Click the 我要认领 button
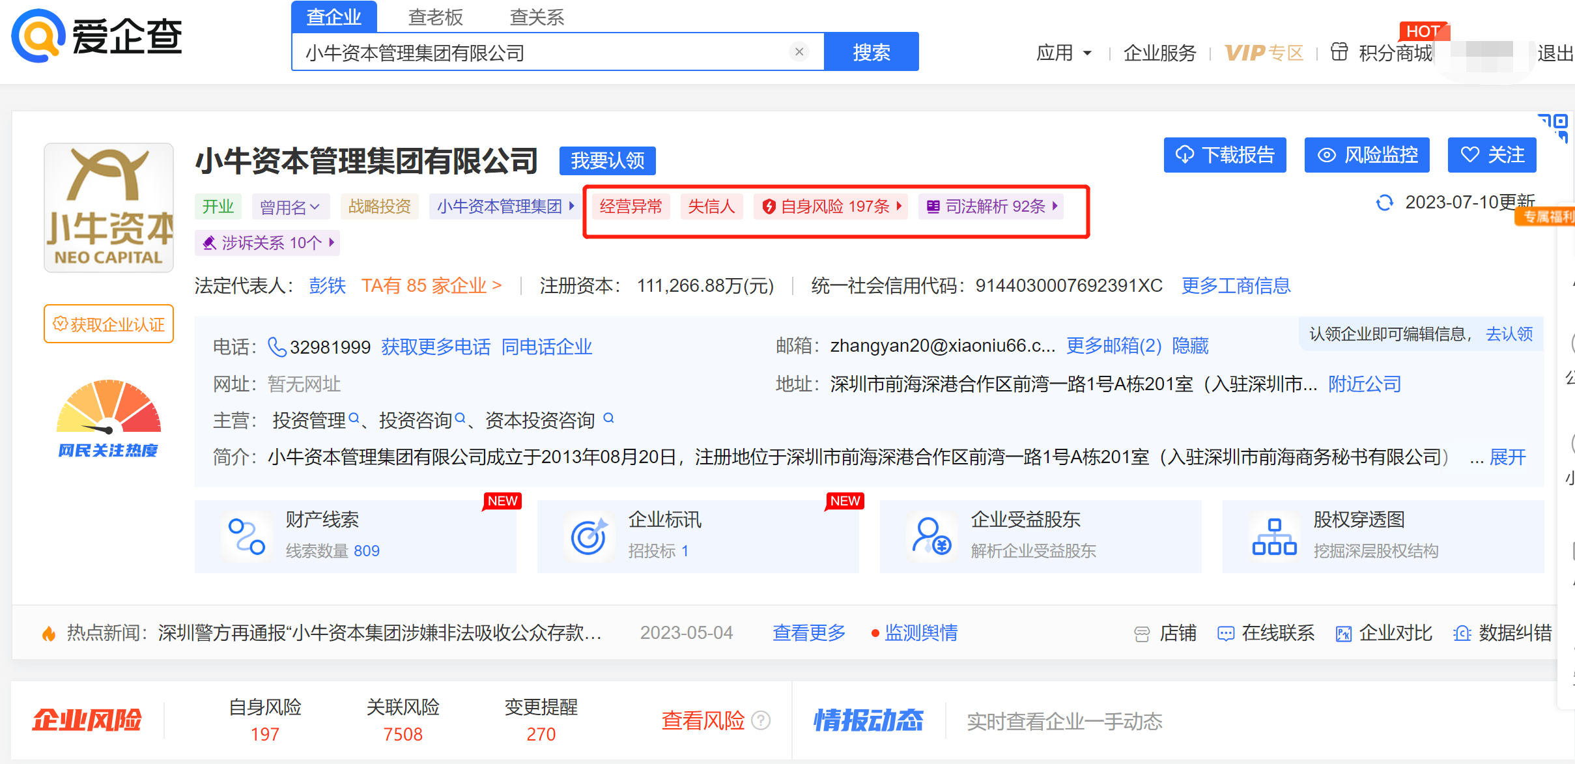 click(607, 160)
